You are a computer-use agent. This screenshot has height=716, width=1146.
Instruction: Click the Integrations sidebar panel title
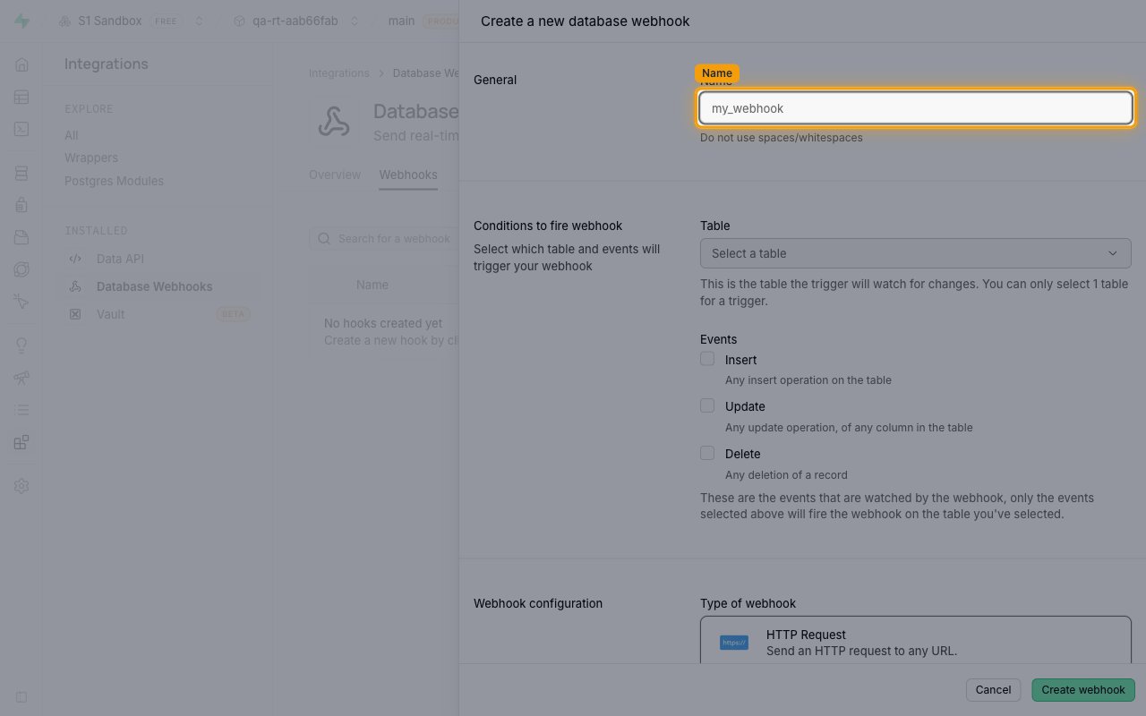click(107, 64)
